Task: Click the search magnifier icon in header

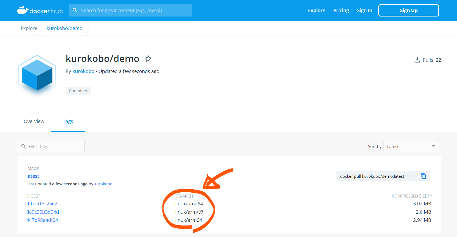Action: (x=75, y=10)
